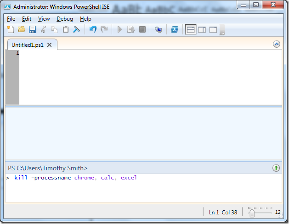Click the zoom value 12 in status bar
The image size is (289, 224).
click(x=278, y=212)
